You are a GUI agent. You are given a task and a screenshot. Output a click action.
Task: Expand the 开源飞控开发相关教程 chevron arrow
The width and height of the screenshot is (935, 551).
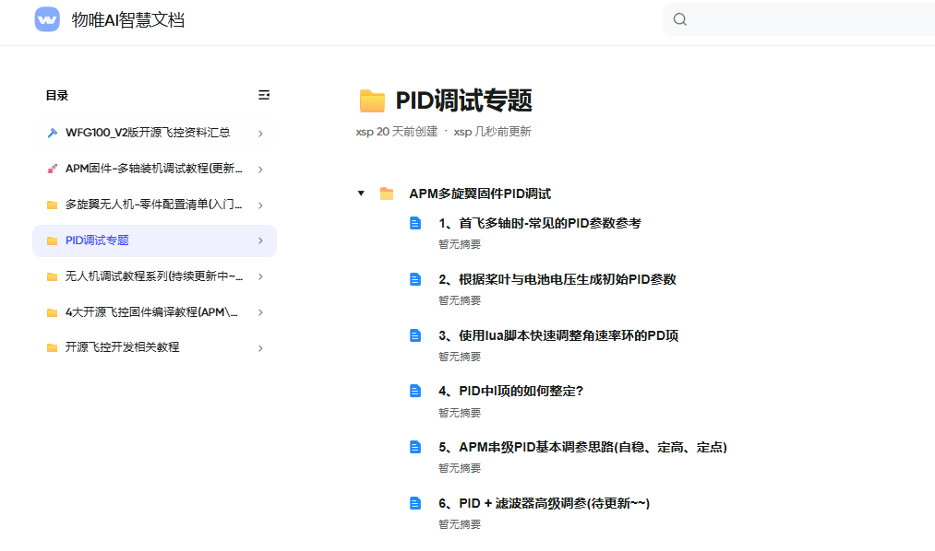[x=260, y=348]
